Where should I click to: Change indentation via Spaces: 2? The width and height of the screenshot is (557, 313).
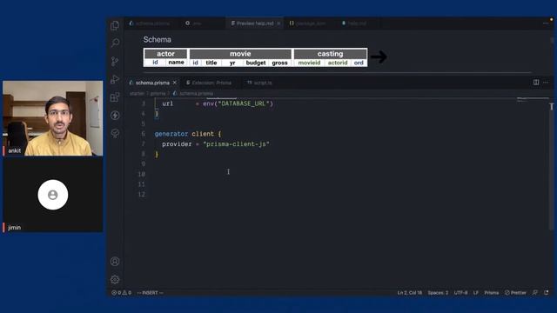pos(438,293)
